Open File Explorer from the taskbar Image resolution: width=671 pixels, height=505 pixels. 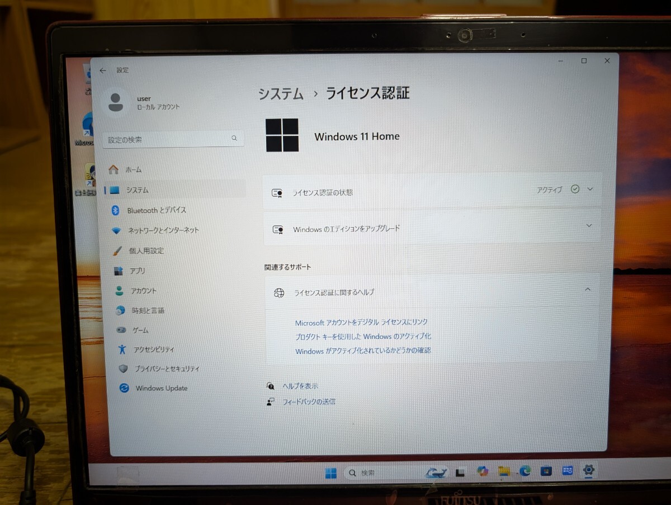pyautogui.click(x=504, y=471)
